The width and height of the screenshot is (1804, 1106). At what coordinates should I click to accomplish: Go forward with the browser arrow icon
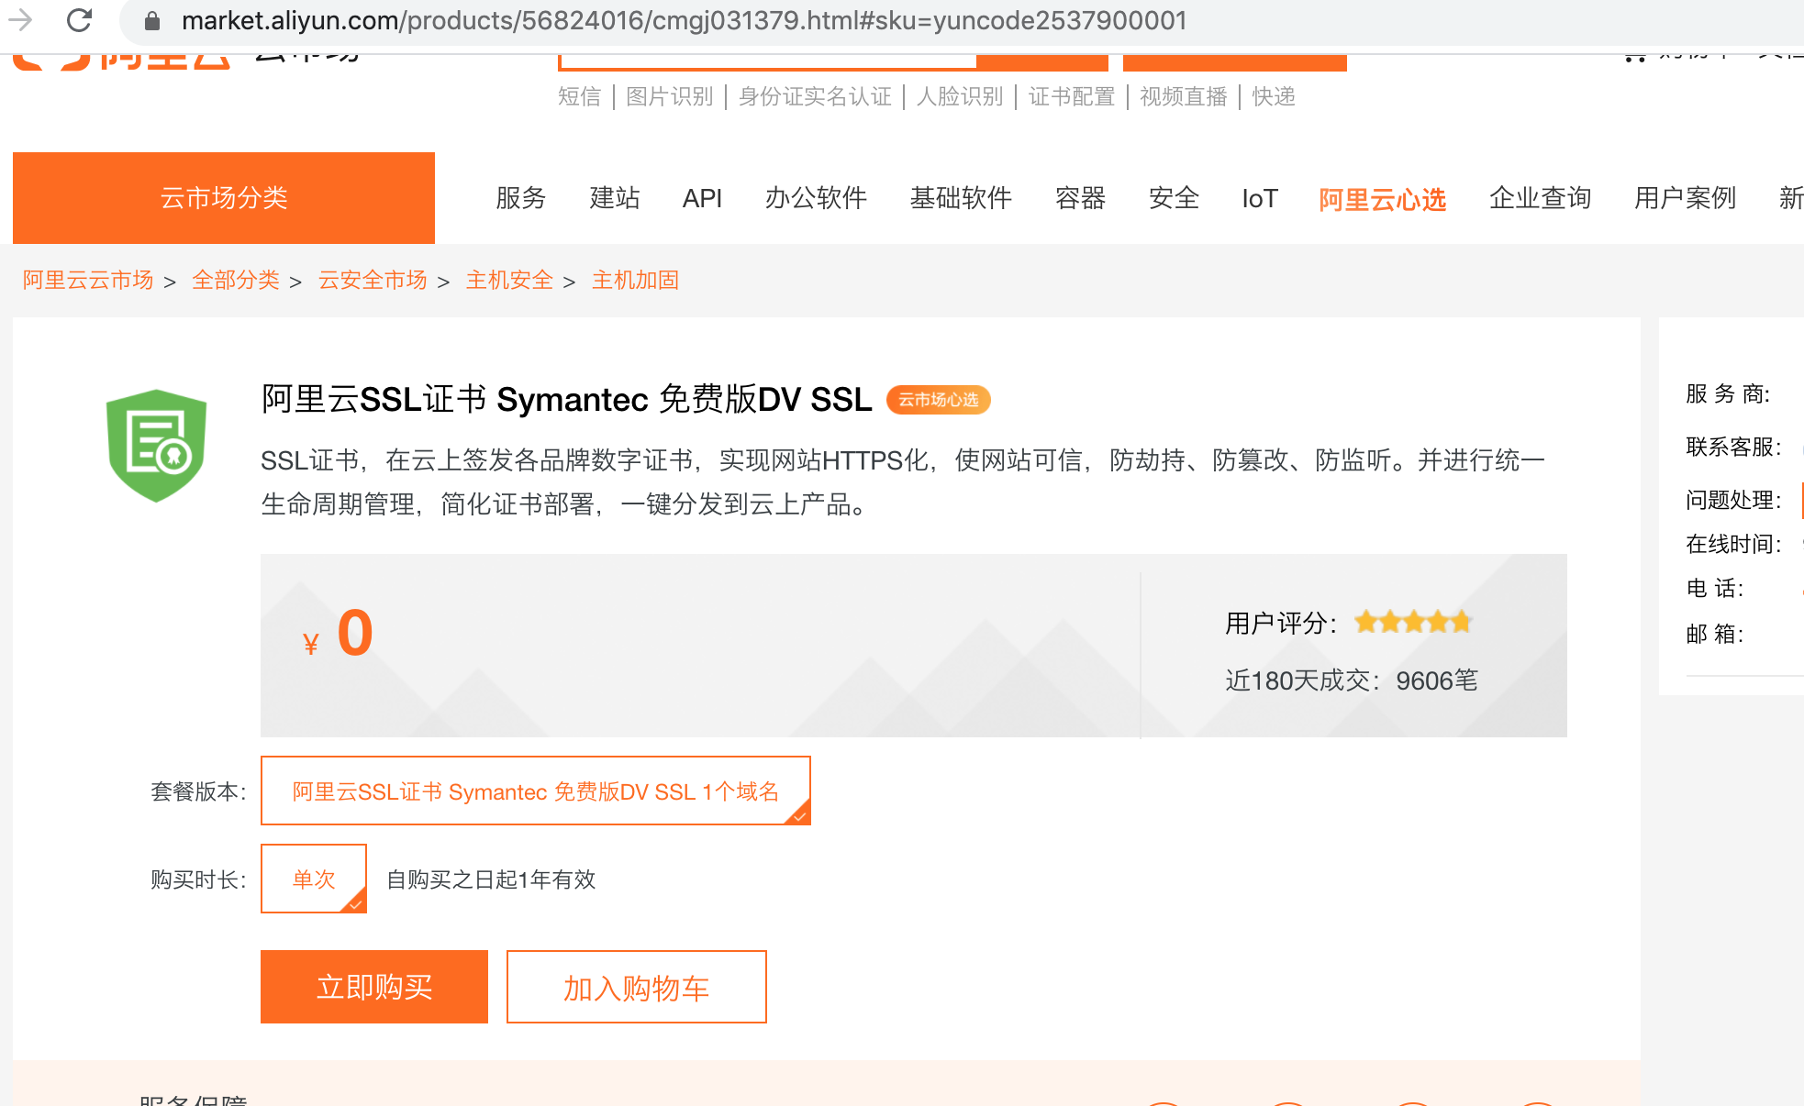(x=20, y=20)
